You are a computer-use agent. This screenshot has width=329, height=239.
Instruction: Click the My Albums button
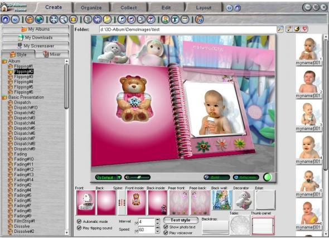pyautogui.click(x=35, y=29)
